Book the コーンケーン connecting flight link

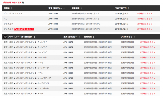click(148, 68)
